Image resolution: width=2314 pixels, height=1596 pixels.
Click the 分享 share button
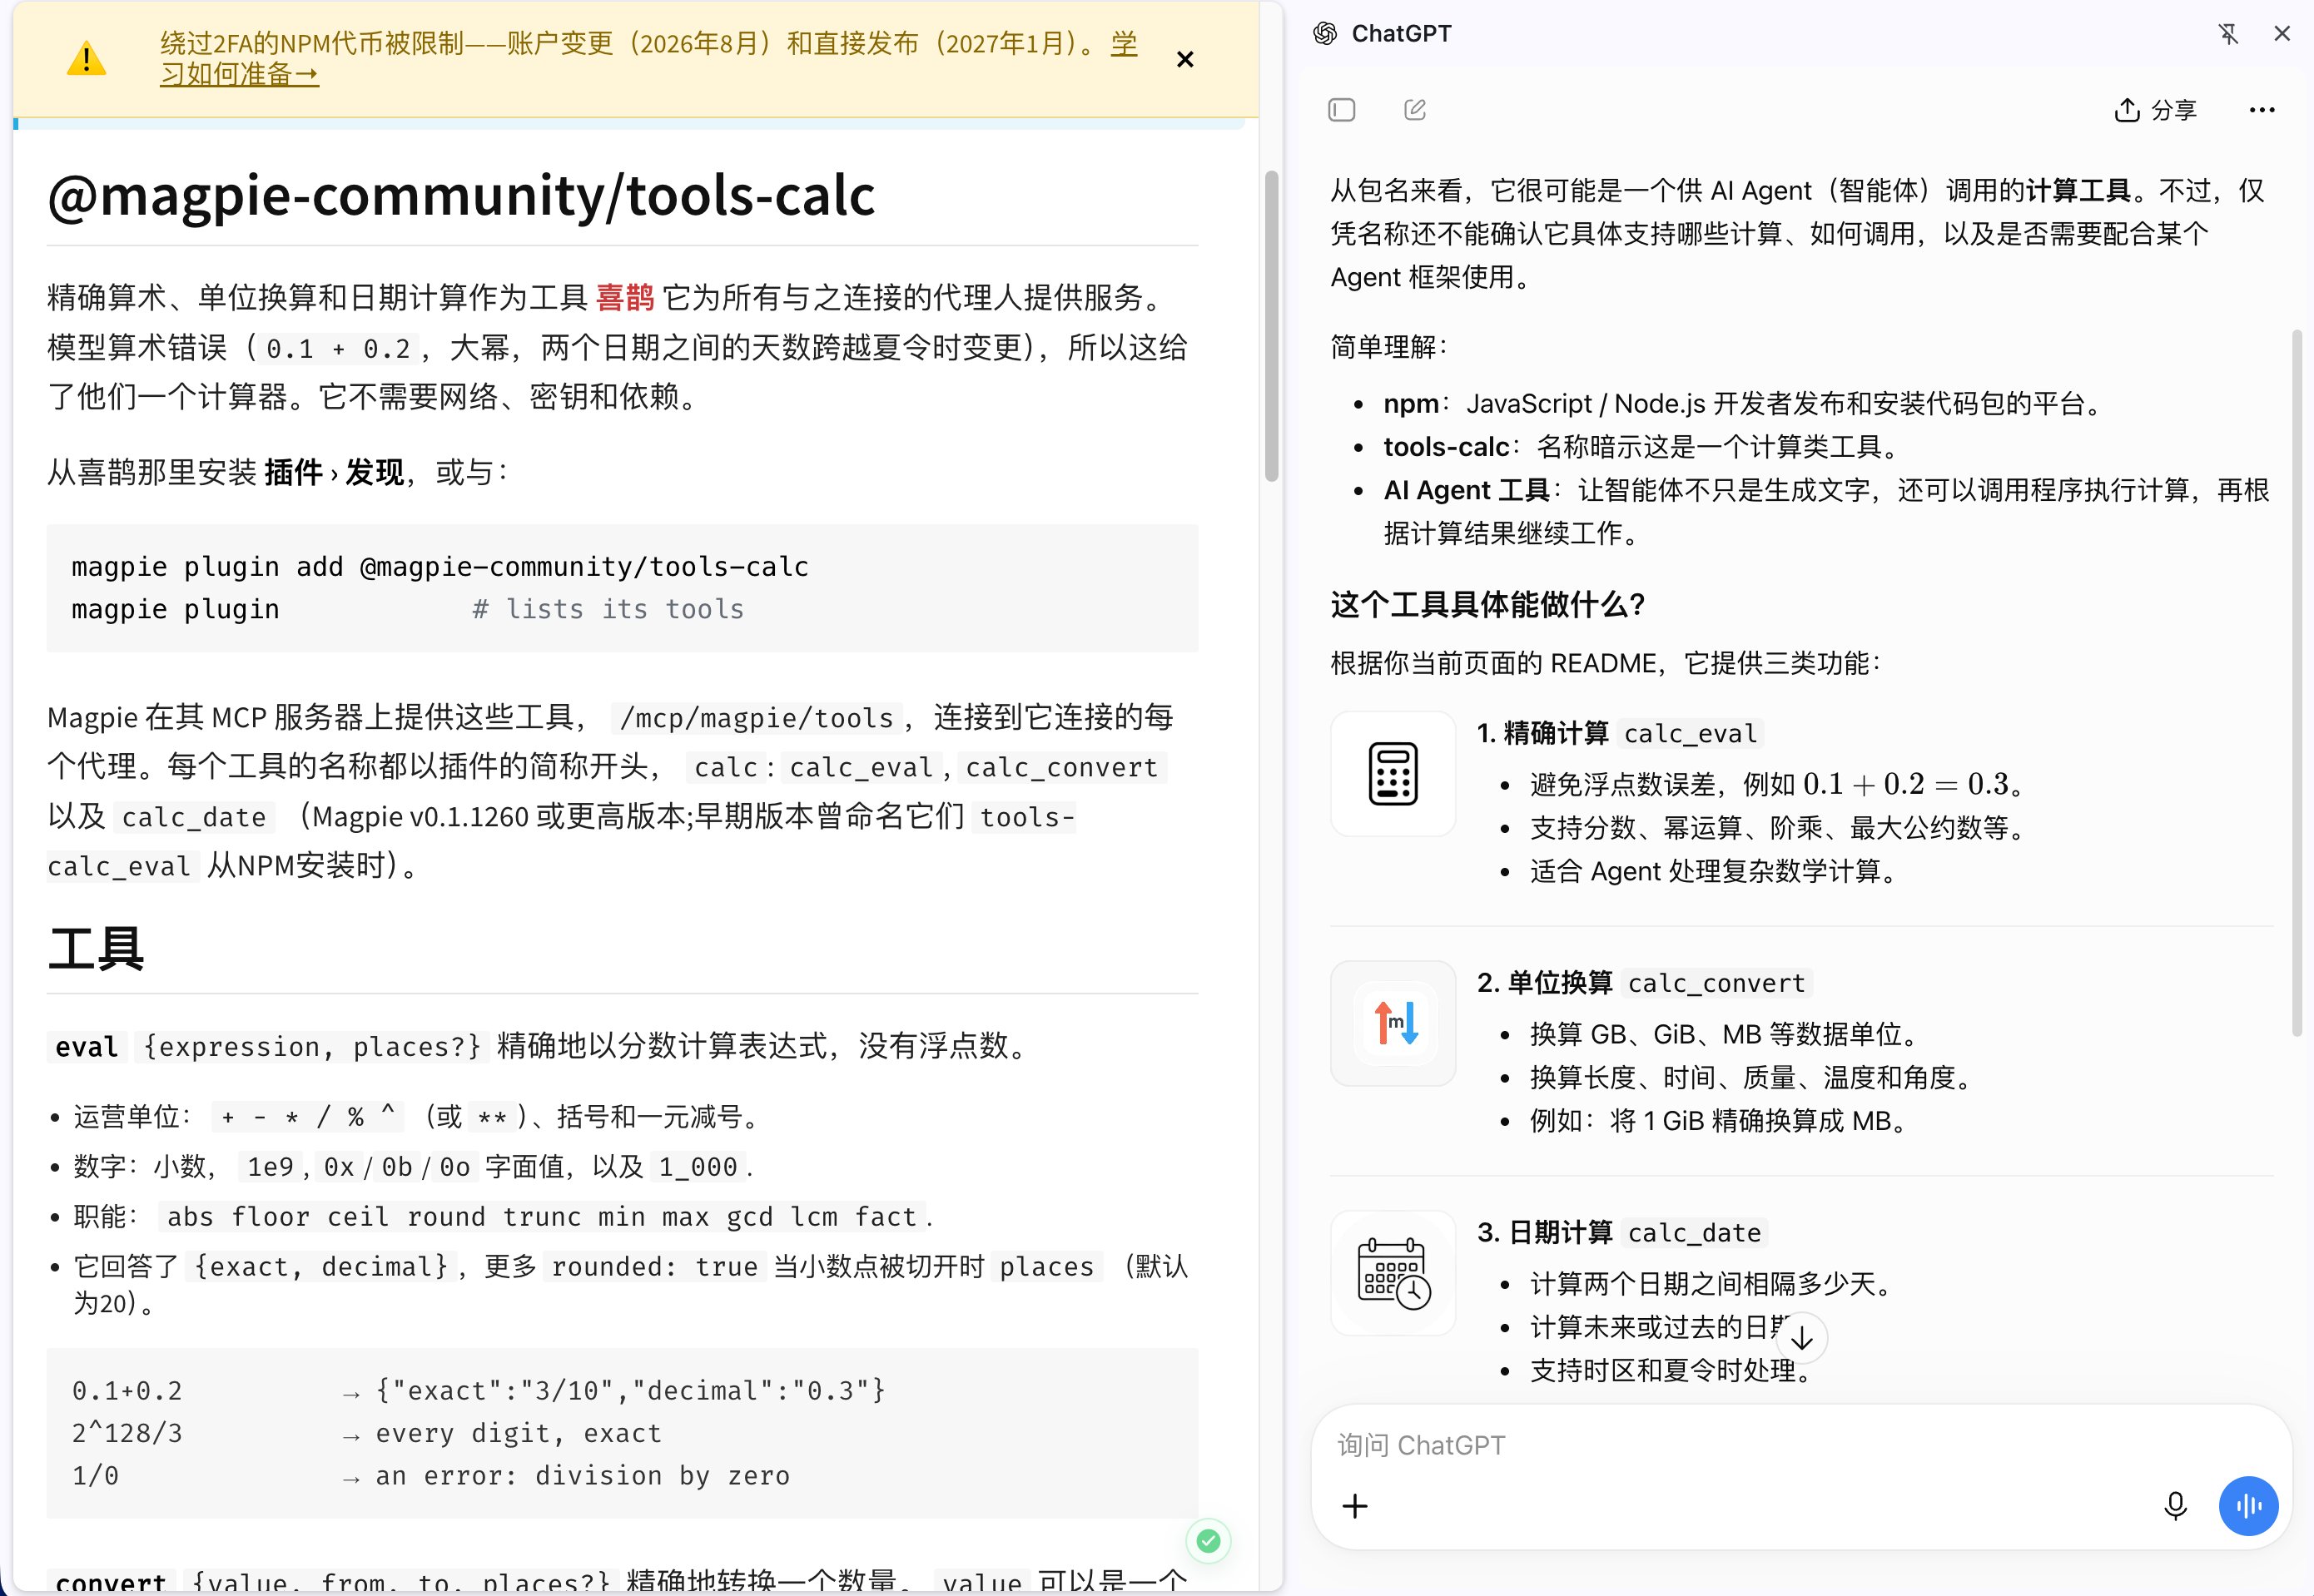(2155, 110)
